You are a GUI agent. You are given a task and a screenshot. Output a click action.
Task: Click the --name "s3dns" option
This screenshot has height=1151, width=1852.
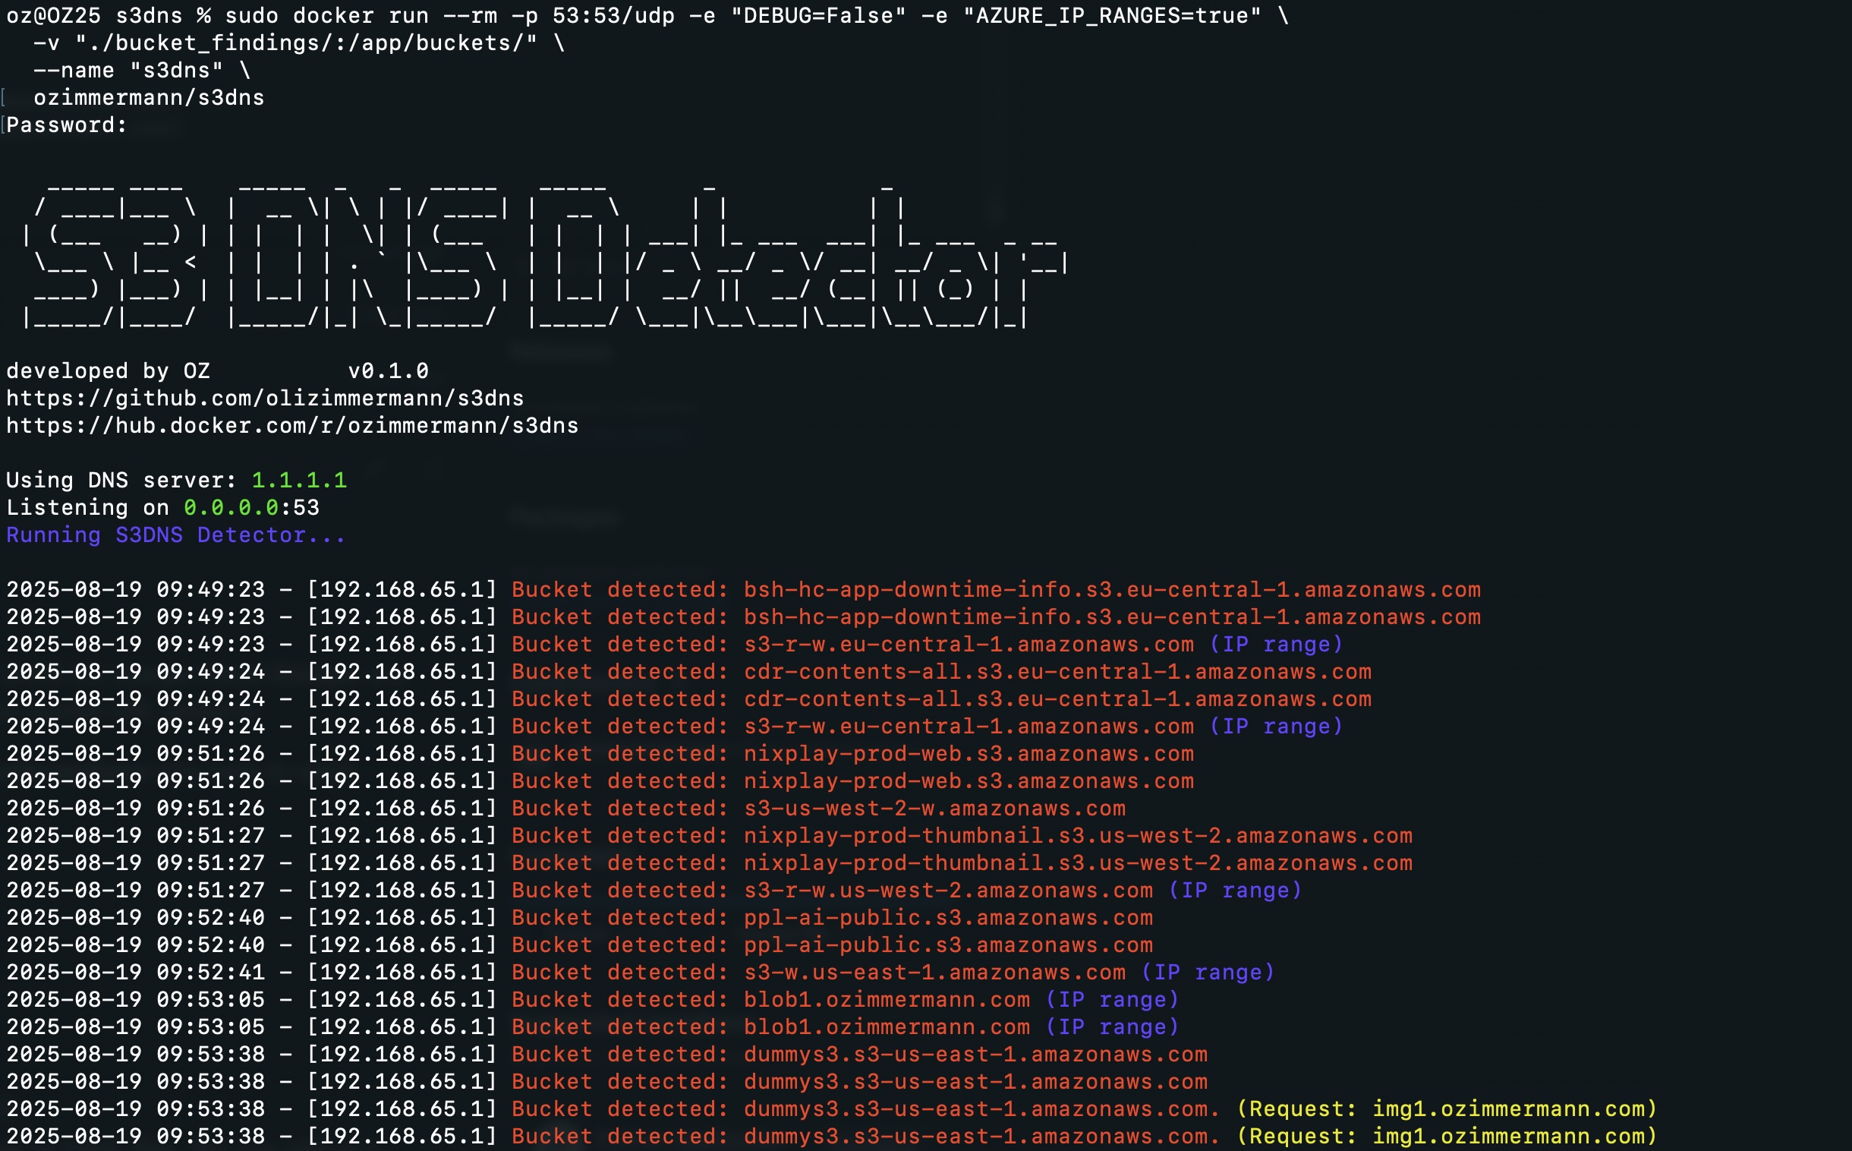point(128,70)
